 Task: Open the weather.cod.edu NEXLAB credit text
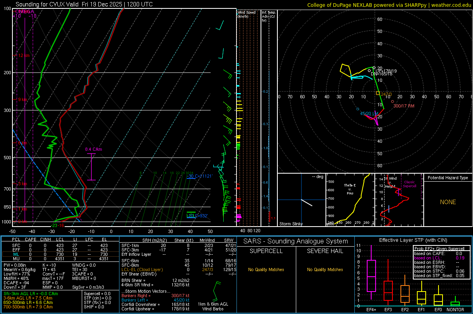click(389, 5)
